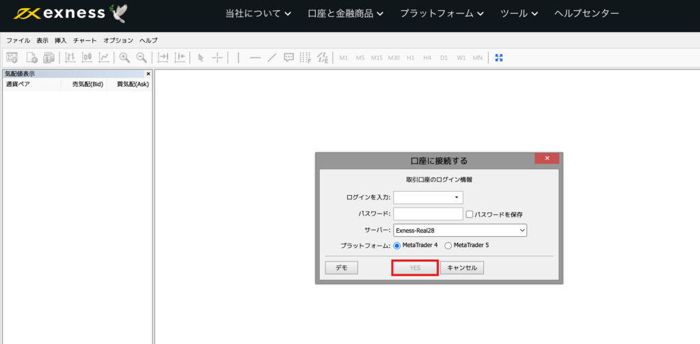700x344 pixels.
Task: Expand the ツール navigation menu
Action: coord(520,14)
